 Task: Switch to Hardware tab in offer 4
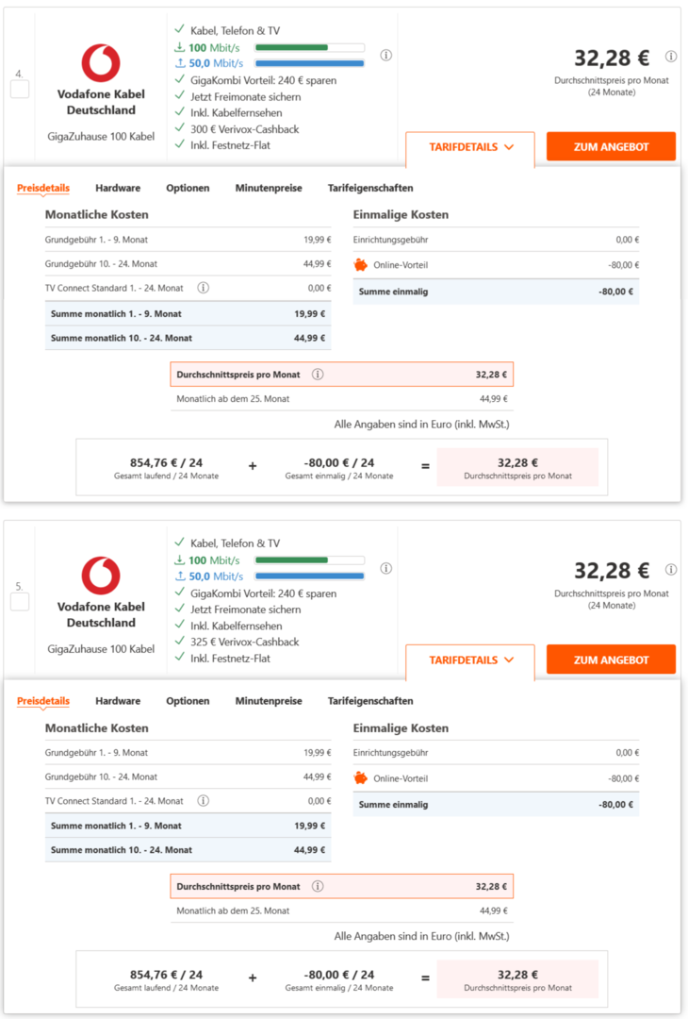coord(118,188)
